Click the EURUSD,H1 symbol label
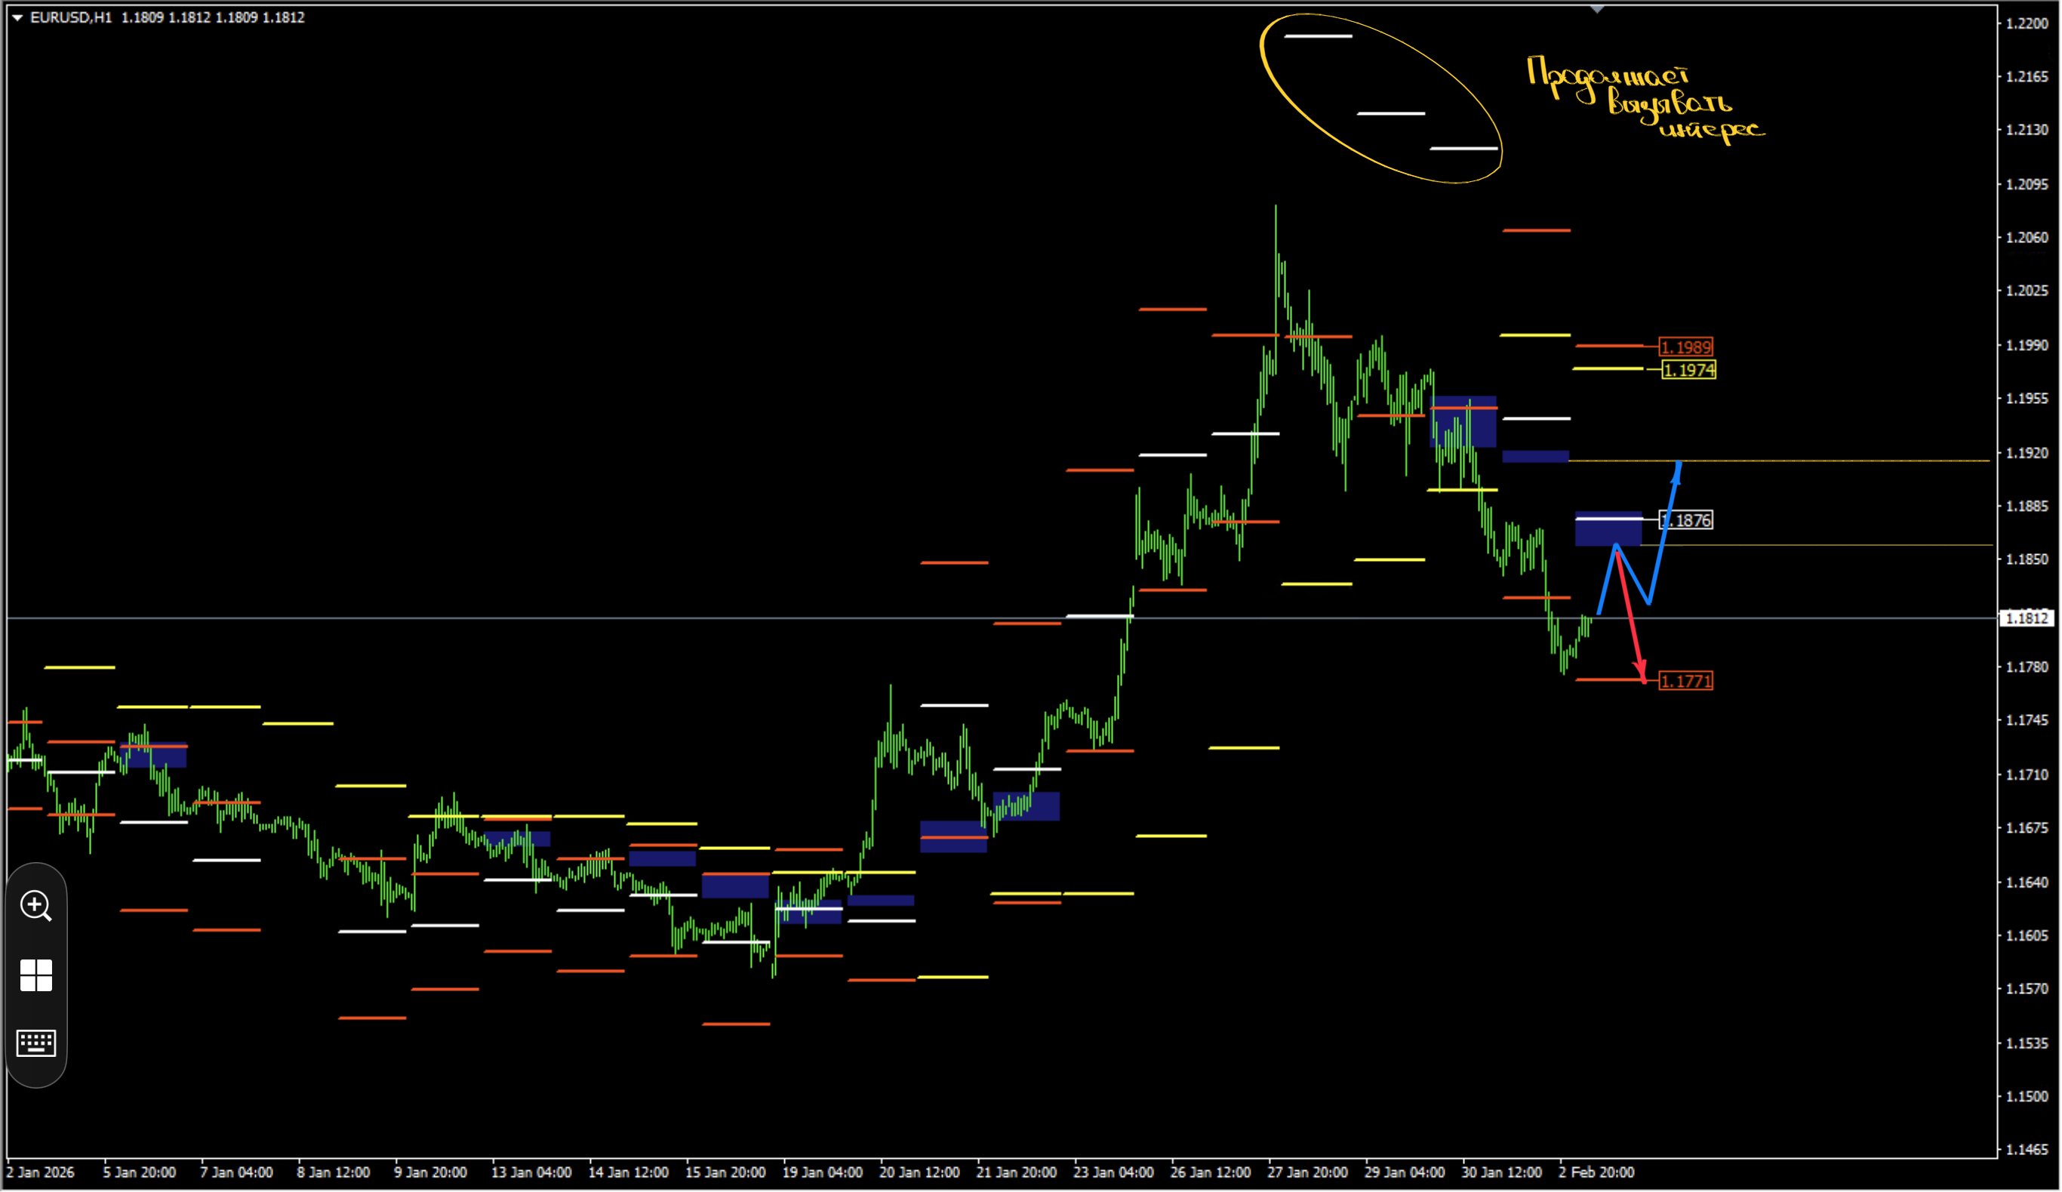The width and height of the screenshot is (2062, 1192). coord(71,17)
